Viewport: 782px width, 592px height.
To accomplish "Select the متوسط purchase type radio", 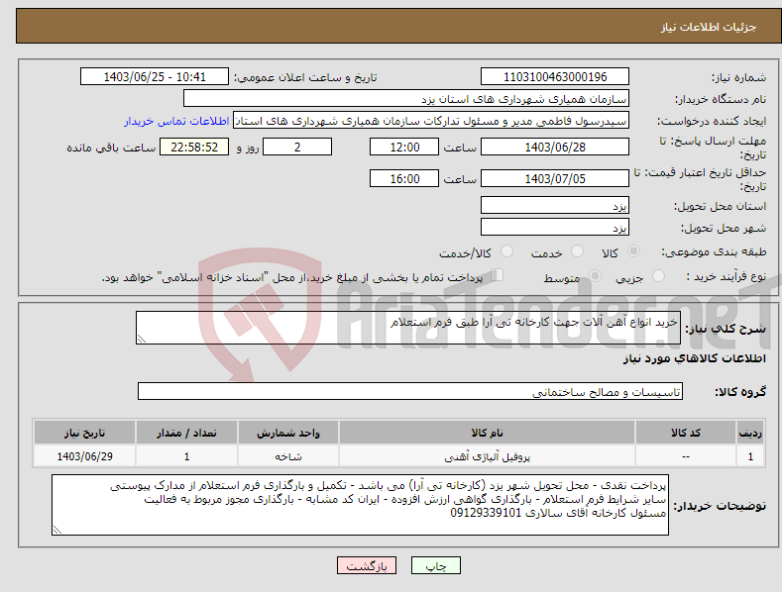I will [595, 275].
